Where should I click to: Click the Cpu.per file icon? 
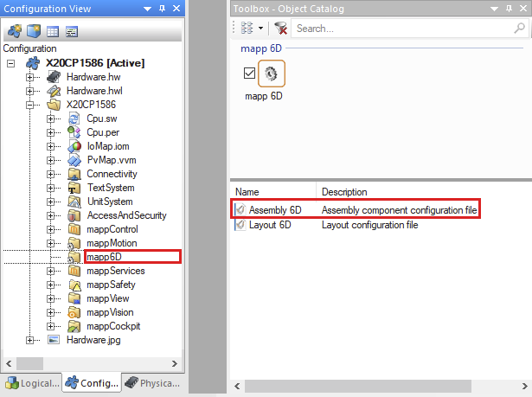(x=74, y=132)
